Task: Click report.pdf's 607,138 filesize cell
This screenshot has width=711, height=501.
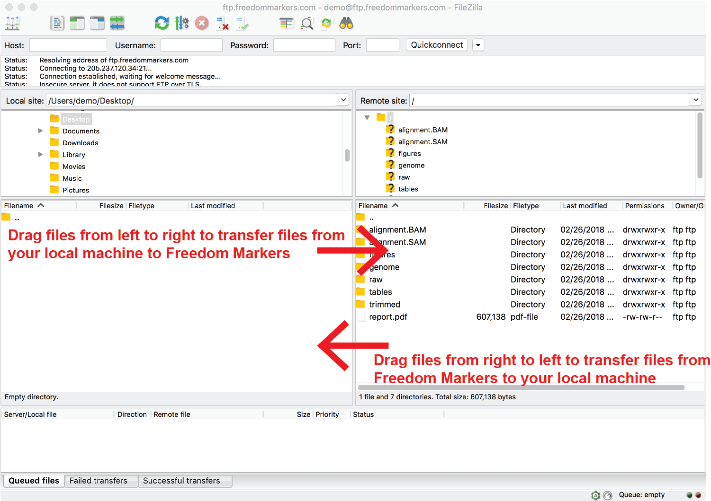Action: click(491, 317)
